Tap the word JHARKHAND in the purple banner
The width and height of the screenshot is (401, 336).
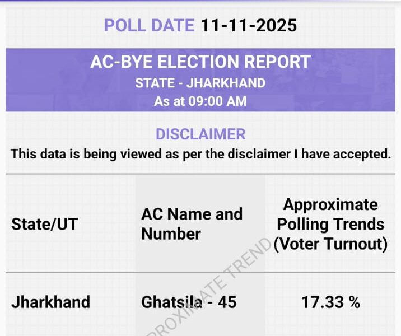click(225, 83)
